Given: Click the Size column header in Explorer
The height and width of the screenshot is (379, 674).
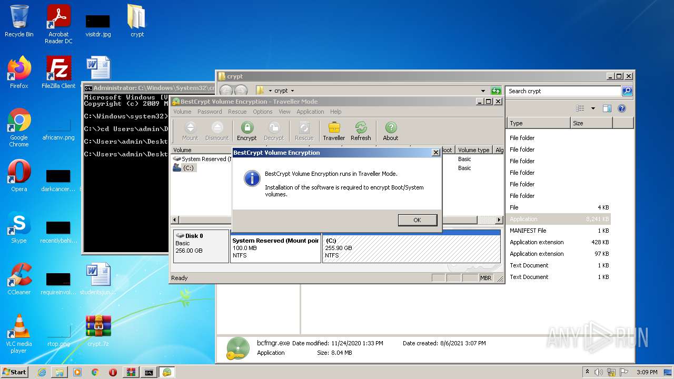Looking at the screenshot, I should [591, 123].
